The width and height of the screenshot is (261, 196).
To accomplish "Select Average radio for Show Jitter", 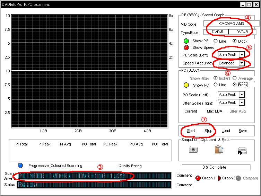I will coord(235,78).
